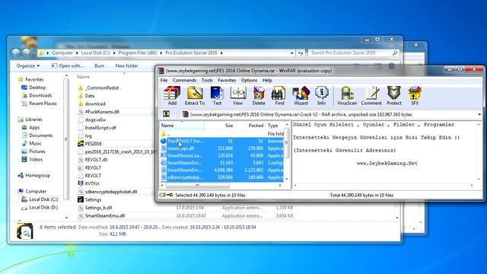This screenshot has height=274, width=487.
Task: Click Explorer navigation pane scrollbar
Action: [x=66, y=139]
